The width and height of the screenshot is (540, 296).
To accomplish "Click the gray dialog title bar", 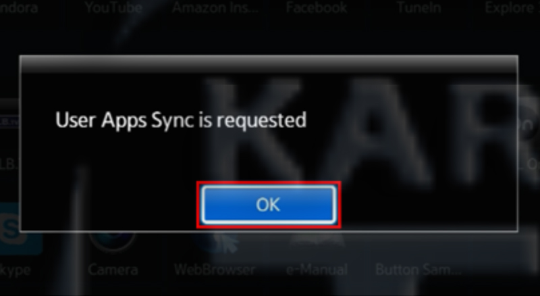I will (269, 64).
